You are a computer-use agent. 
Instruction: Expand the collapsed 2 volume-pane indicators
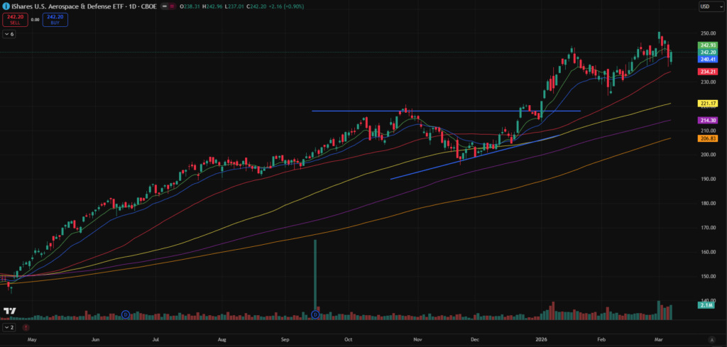[9, 328]
